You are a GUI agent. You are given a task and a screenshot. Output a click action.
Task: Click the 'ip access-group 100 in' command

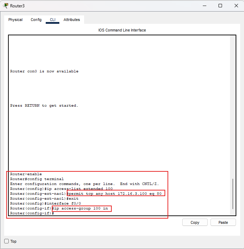[82, 208]
